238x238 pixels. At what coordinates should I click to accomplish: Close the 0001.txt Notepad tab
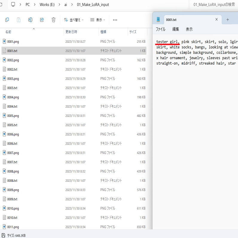tap(216, 19)
